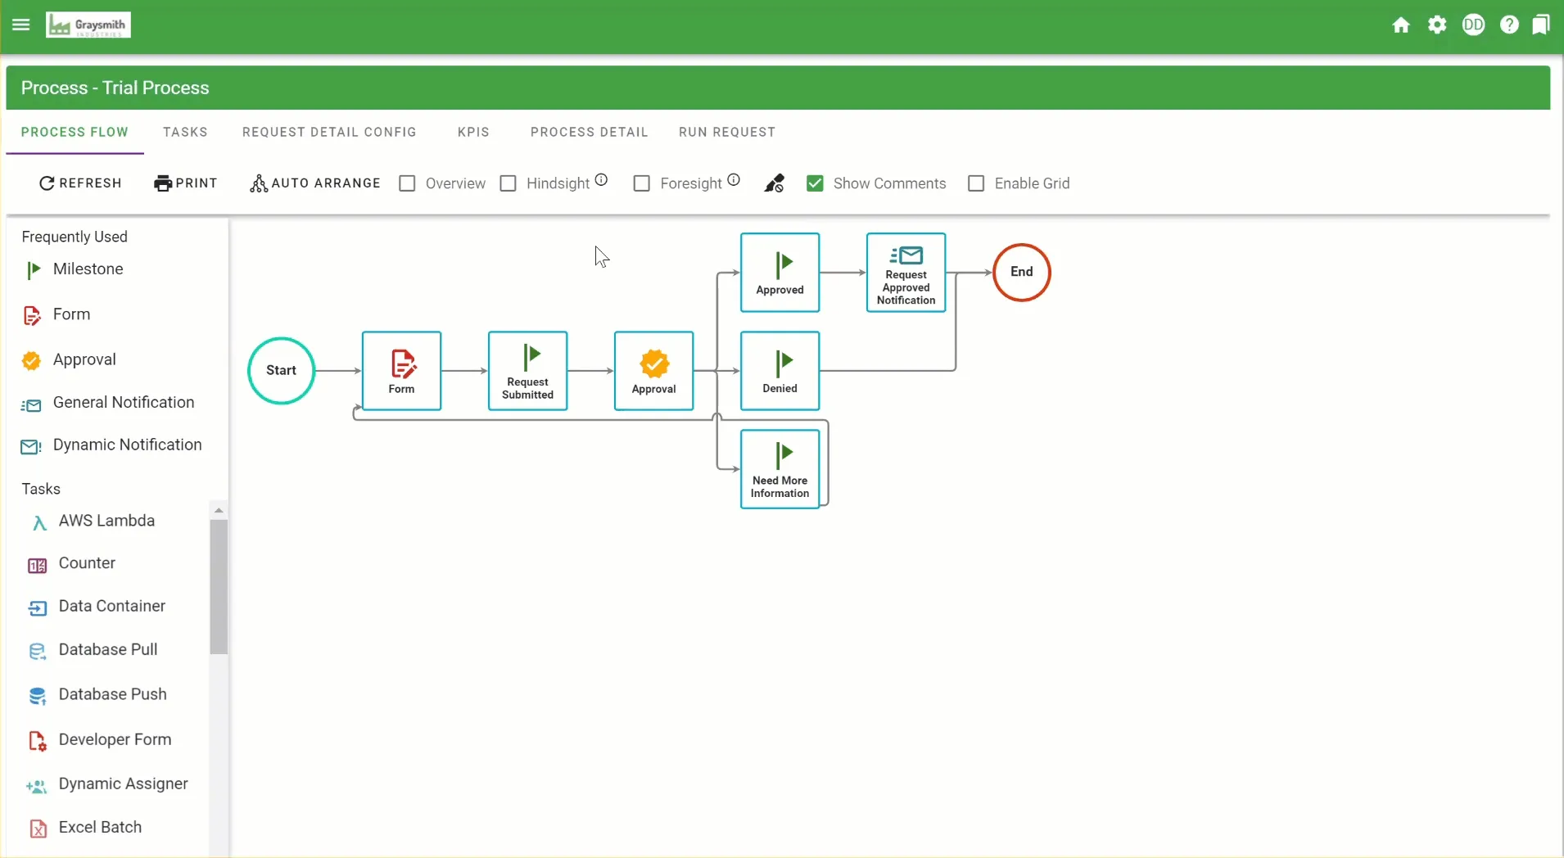Click the Auto Arrange button
Image resolution: width=1564 pixels, height=858 pixels.
click(x=315, y=183)
